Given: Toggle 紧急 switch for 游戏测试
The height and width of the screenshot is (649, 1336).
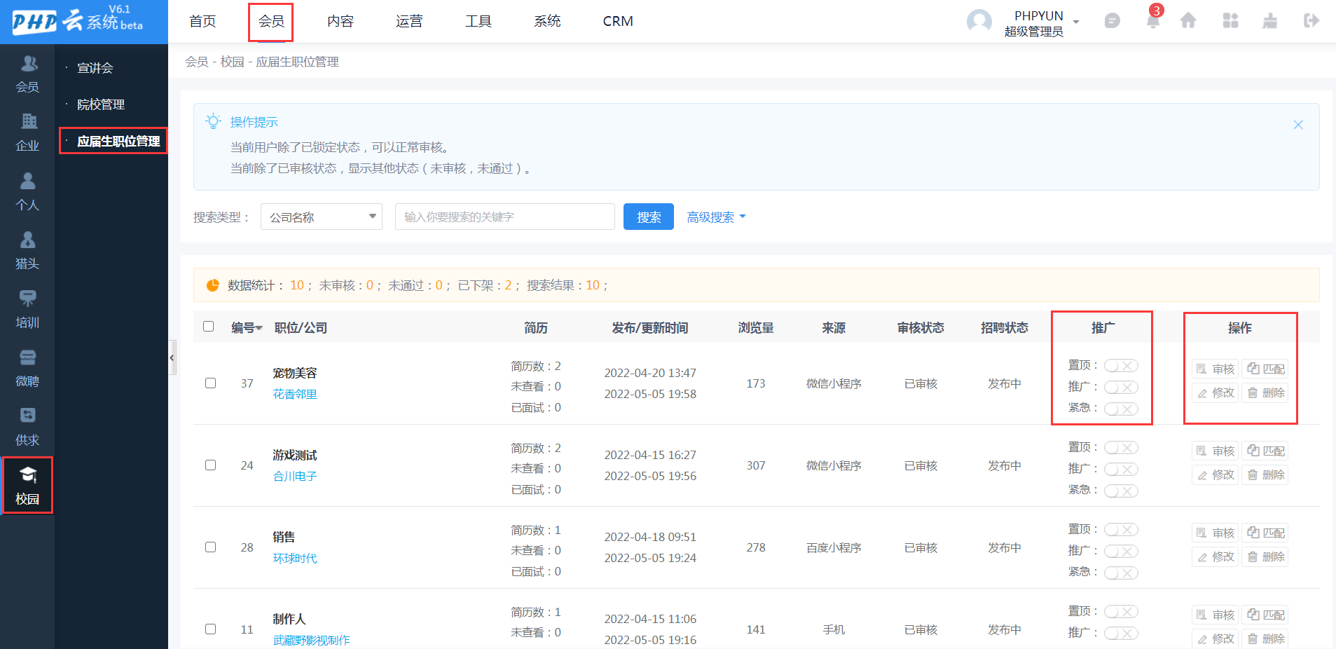Looking at the screenshot, I should (1121, 491).
